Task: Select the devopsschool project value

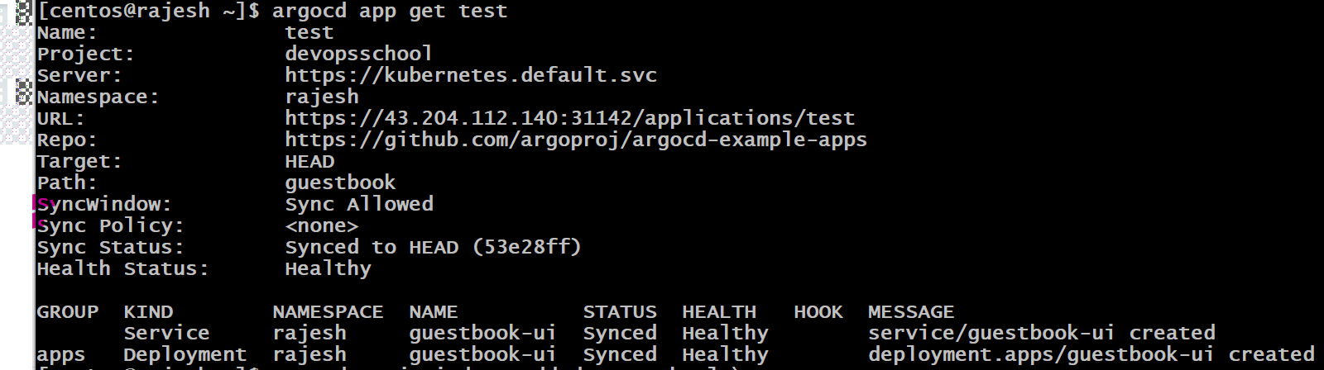Action: coord(358,54)
